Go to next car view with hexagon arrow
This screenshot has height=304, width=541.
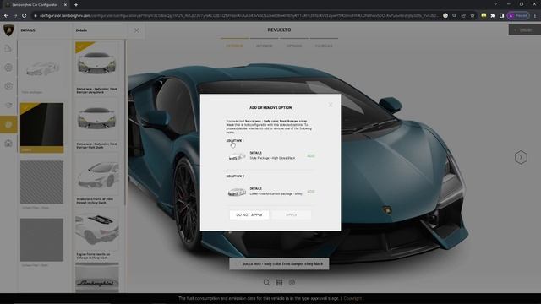coord(521,158)
